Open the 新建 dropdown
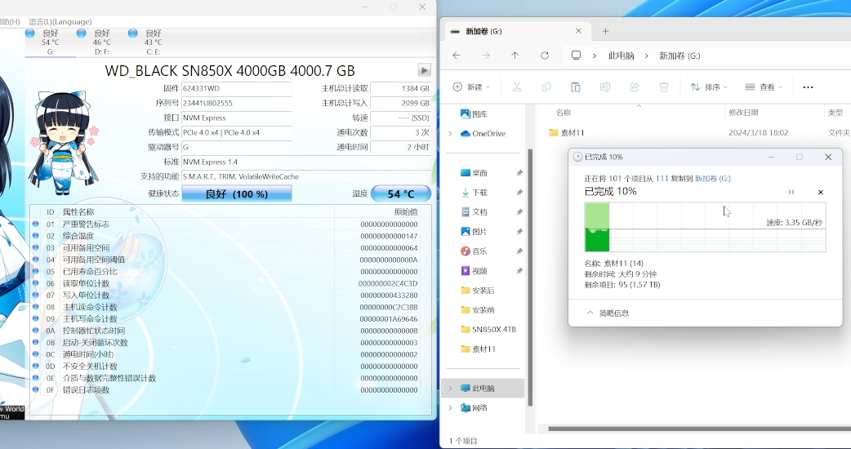 pos(471,87)
